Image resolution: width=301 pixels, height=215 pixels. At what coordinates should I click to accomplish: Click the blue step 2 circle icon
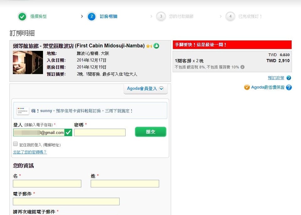92,17
